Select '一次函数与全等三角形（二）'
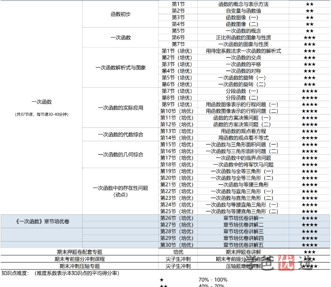 coord(243,178)
